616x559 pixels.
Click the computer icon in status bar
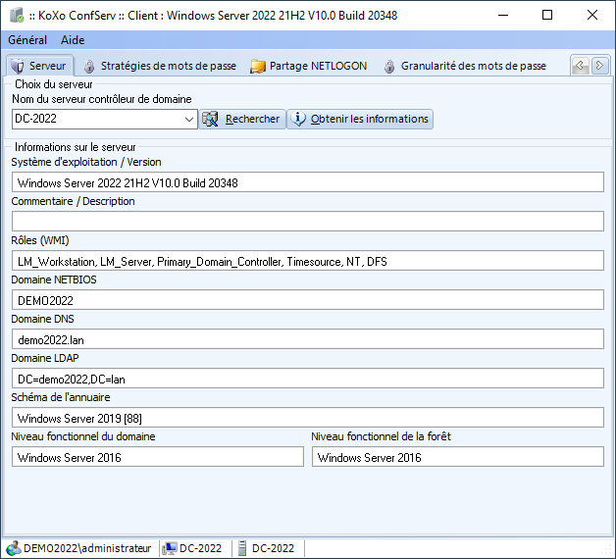click(x=170, y=548)
